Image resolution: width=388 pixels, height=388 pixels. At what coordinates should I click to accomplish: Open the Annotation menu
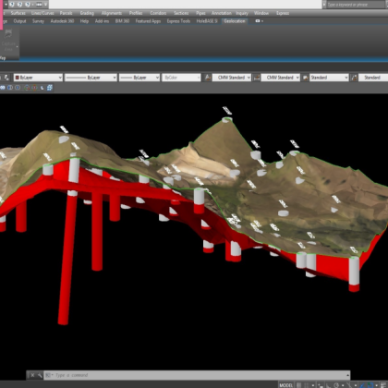tap(222, 13)
